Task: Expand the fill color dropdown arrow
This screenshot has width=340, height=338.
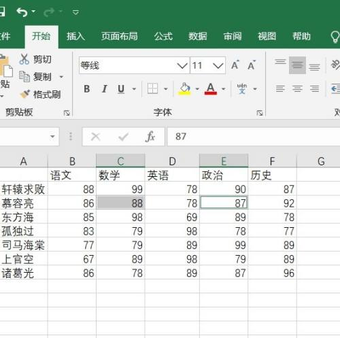Action: [197, 89]
